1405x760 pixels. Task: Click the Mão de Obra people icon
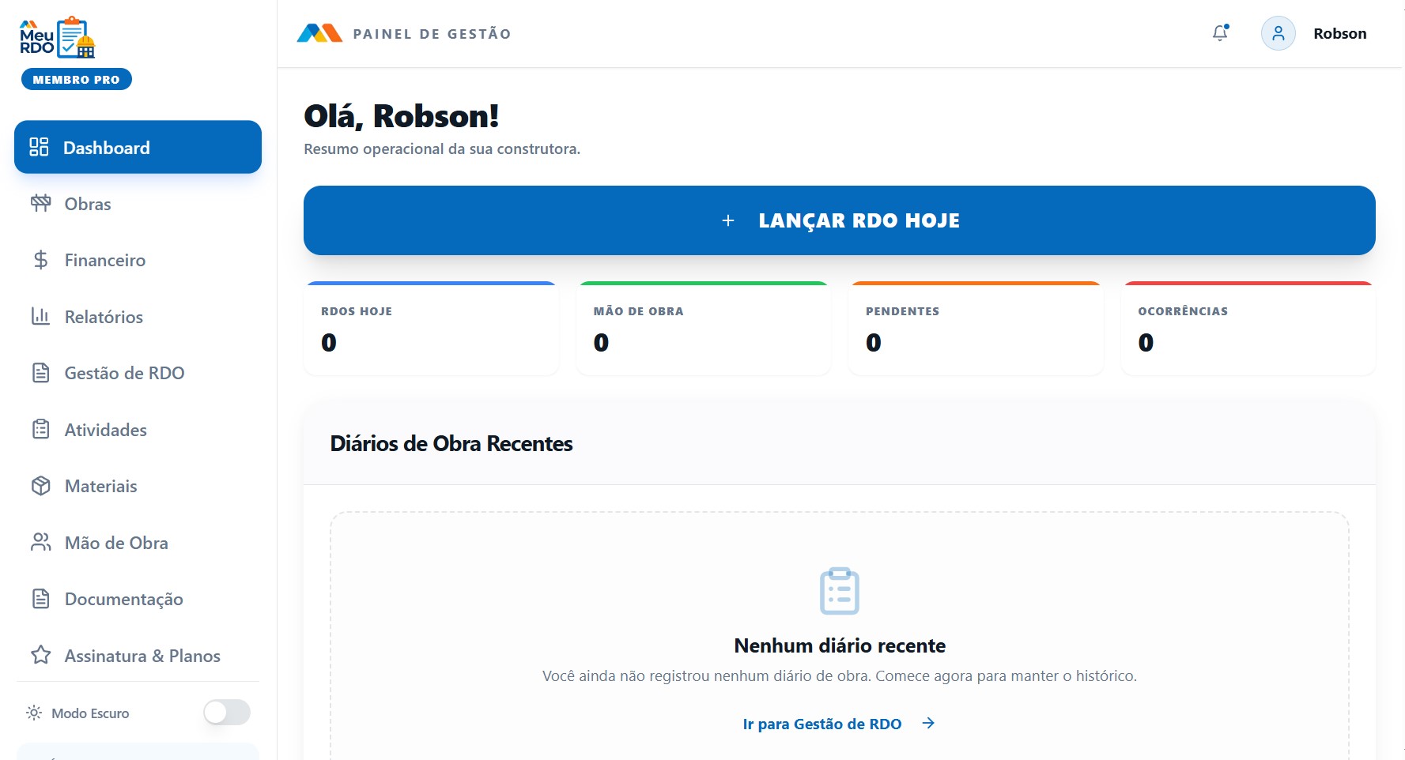pyautogui.click(x=40, y=543)
